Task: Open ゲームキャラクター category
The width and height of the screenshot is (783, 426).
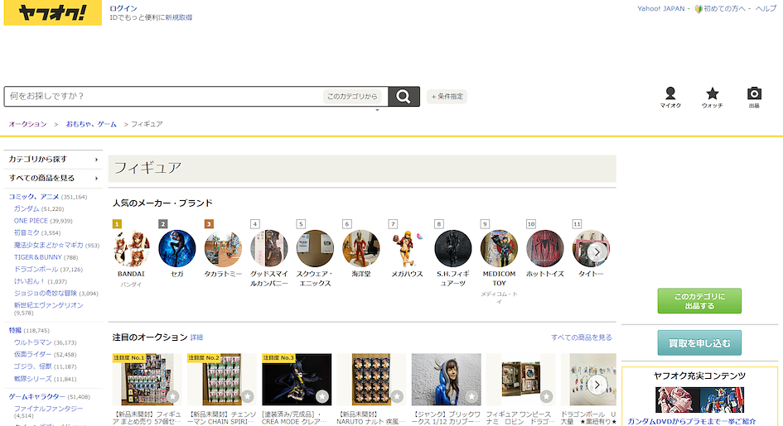Action: (37, 396)
